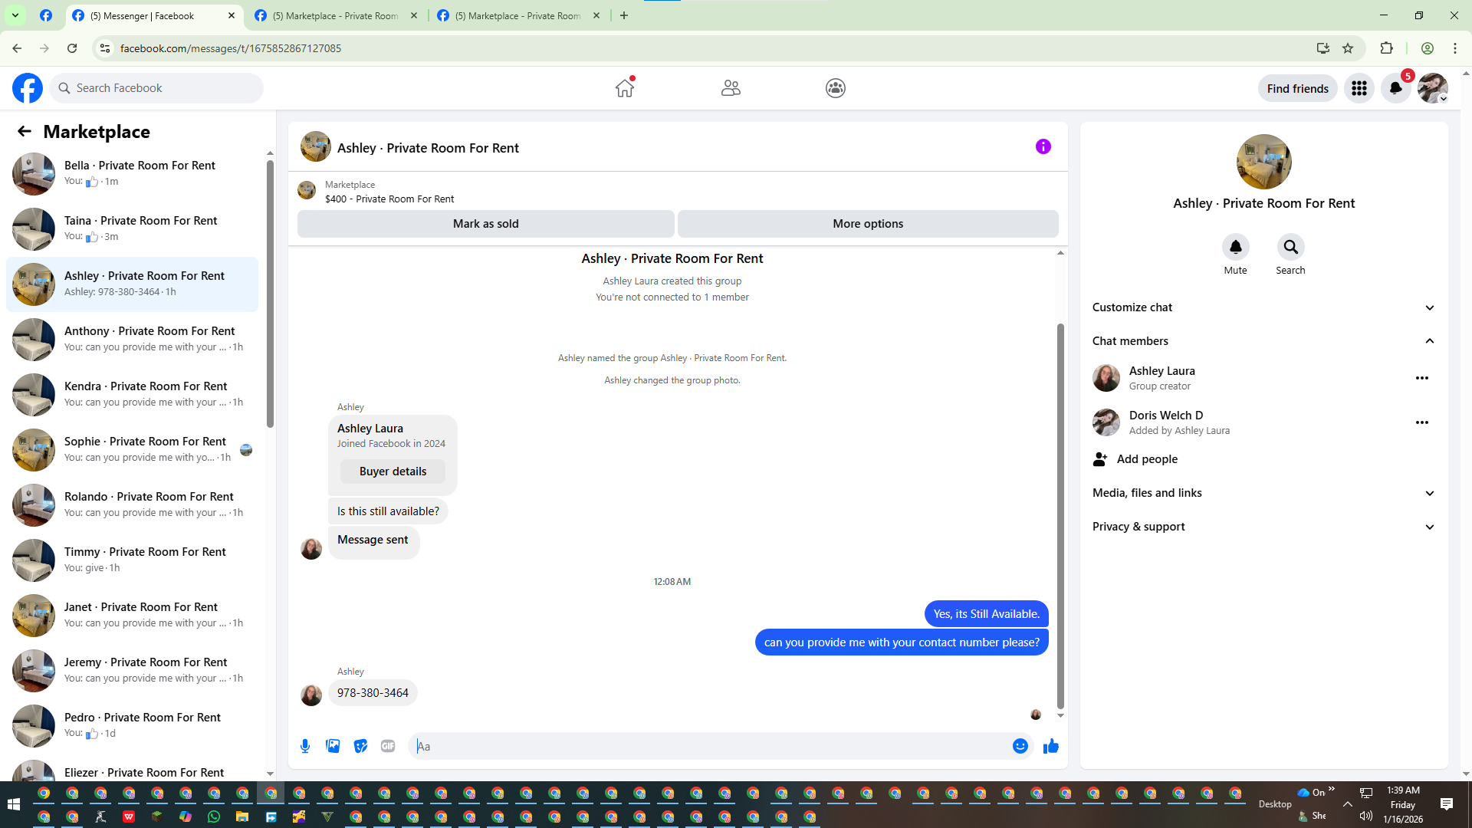Image resolution: width=1472 pixels, height=828 pixels.
Task: Open options menu for Doris Welch D
Action: pos(1421,422)
